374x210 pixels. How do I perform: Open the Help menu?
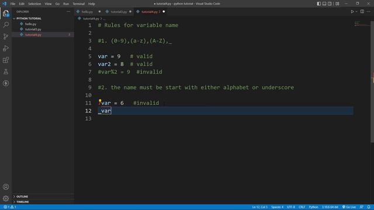coord(92,3)
